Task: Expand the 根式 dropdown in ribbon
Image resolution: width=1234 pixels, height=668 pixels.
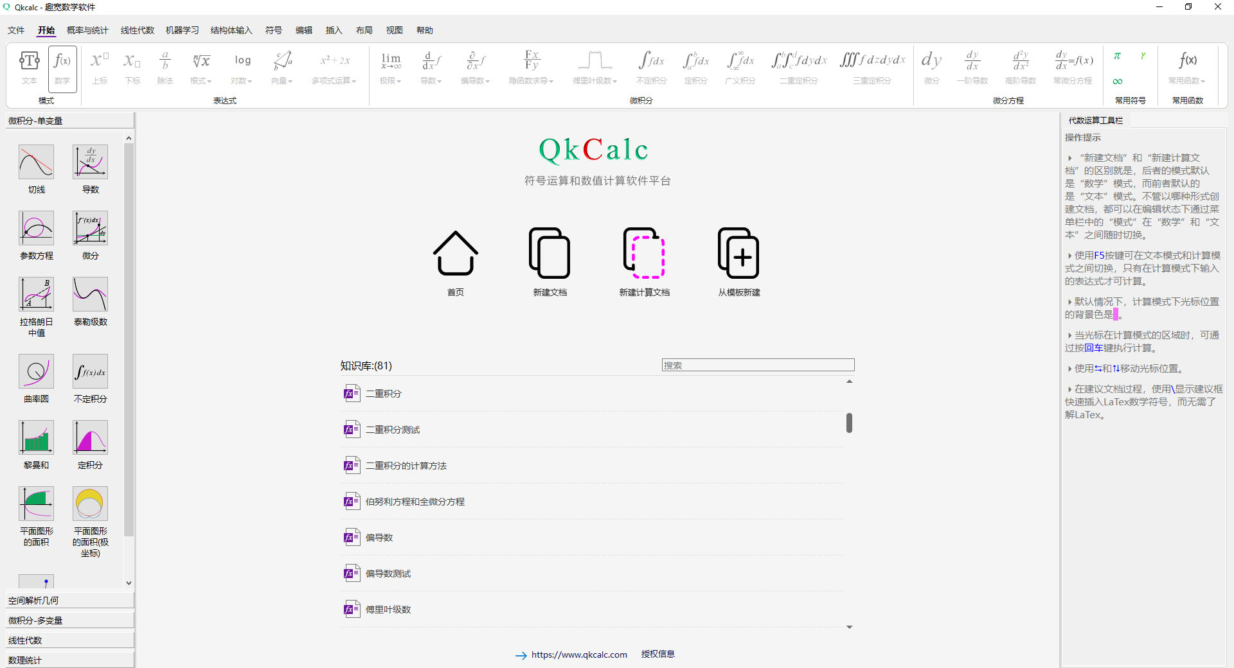Action: [201, 69]
